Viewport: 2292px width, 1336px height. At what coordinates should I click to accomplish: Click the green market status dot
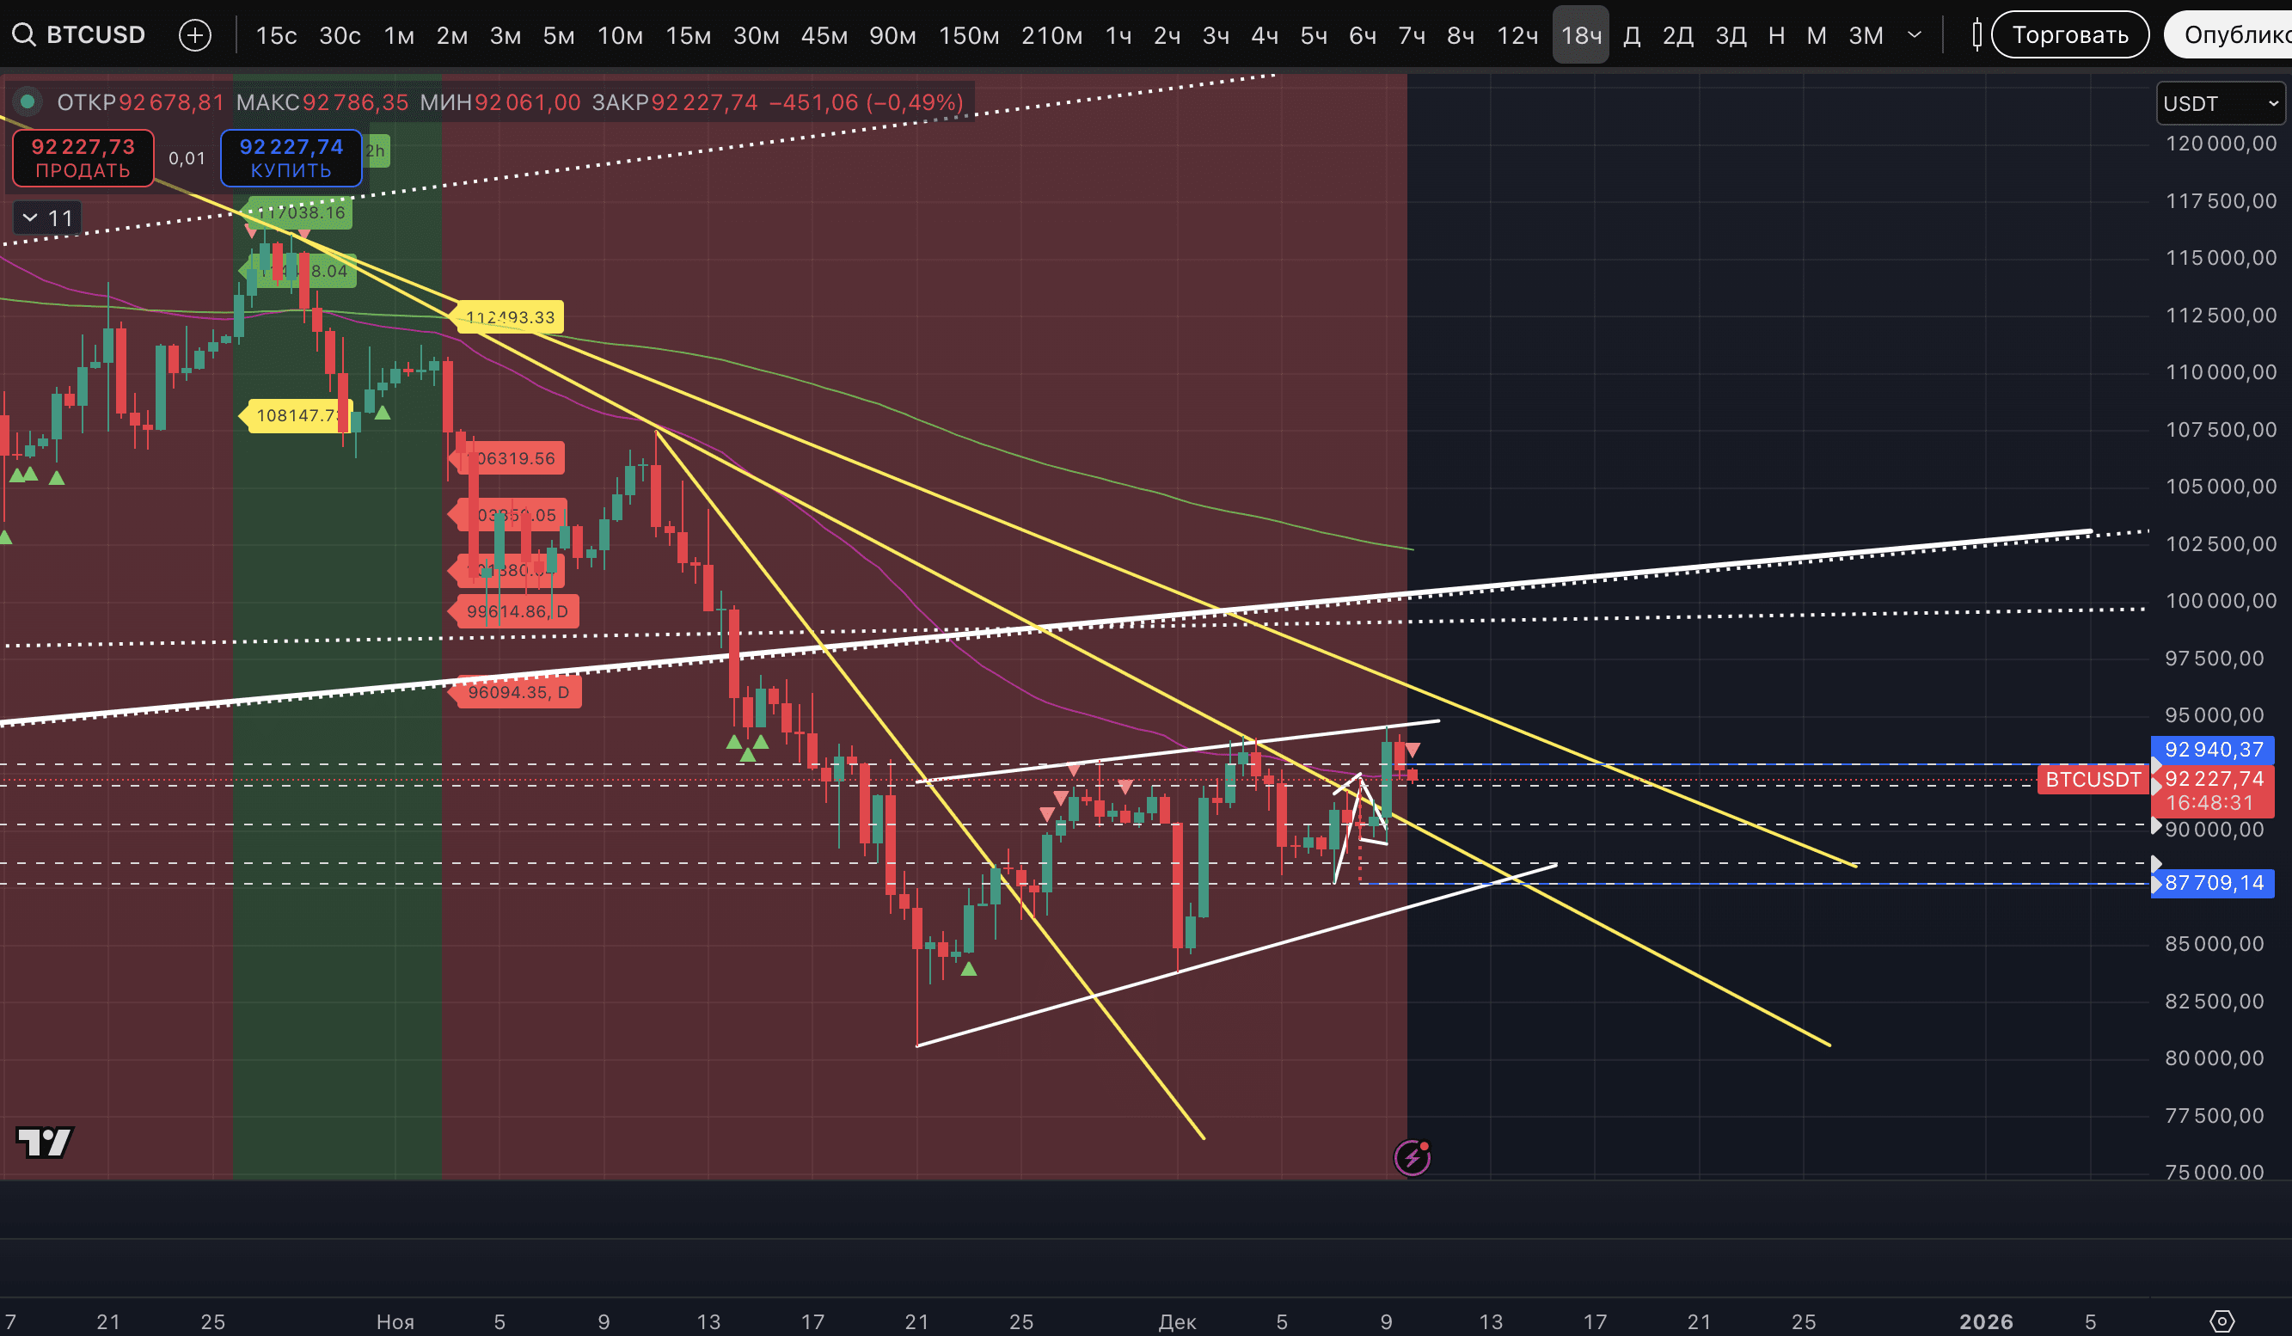[x=28, y=101]
